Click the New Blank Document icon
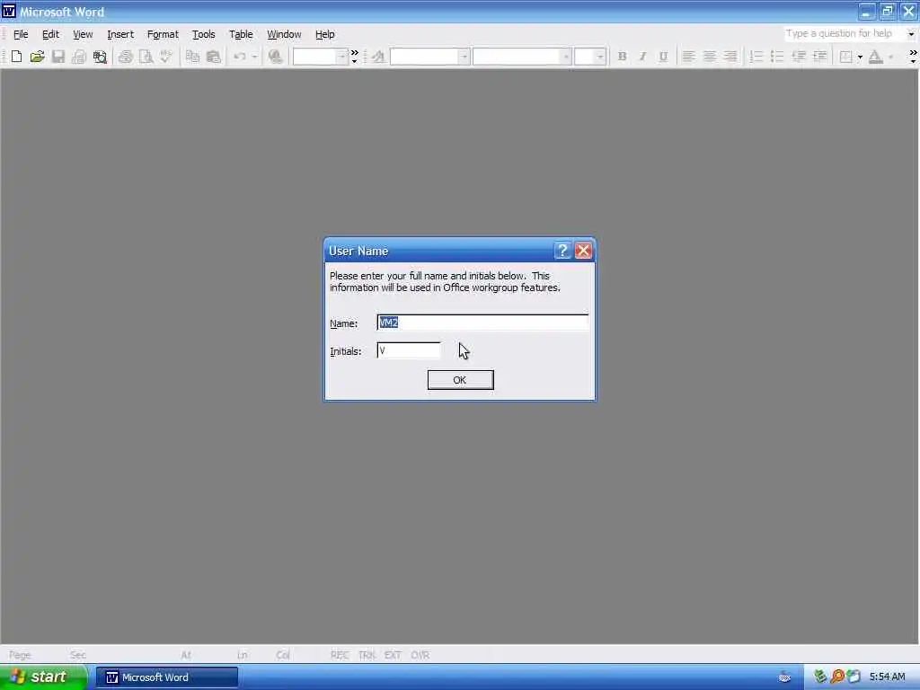Viewport: 920px width, 690px height. [x=16, y=57]
